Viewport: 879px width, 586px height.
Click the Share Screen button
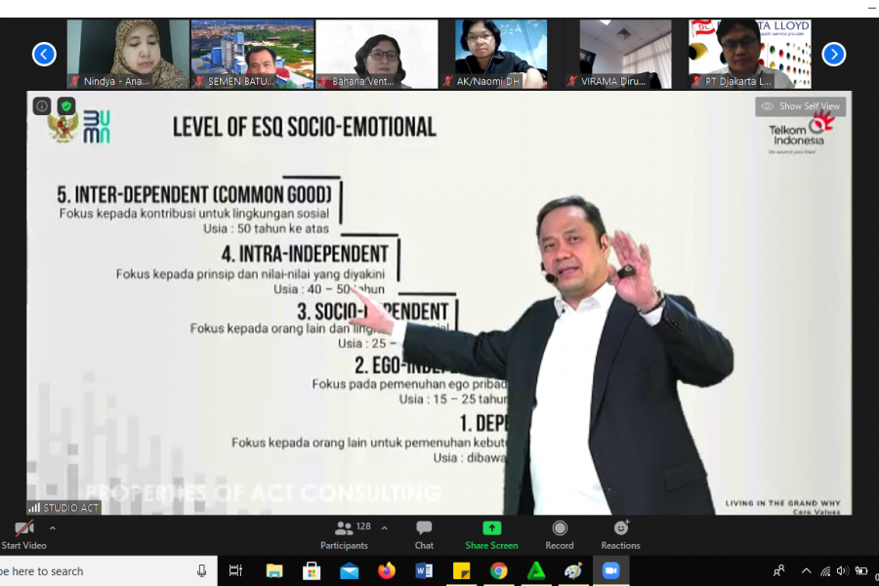pos(491,533)
